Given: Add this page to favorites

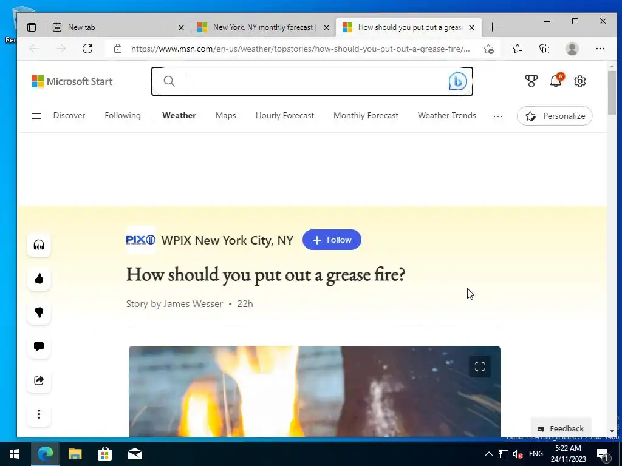Looking at the screenshot, I should tap(489, 49).
